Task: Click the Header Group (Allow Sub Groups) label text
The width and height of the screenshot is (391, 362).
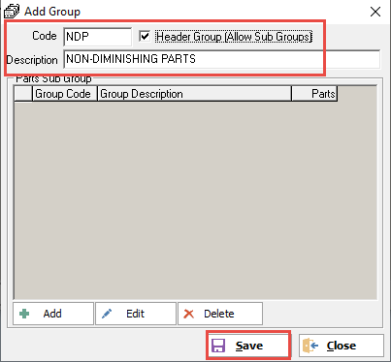Action: (x=234, y=37)
